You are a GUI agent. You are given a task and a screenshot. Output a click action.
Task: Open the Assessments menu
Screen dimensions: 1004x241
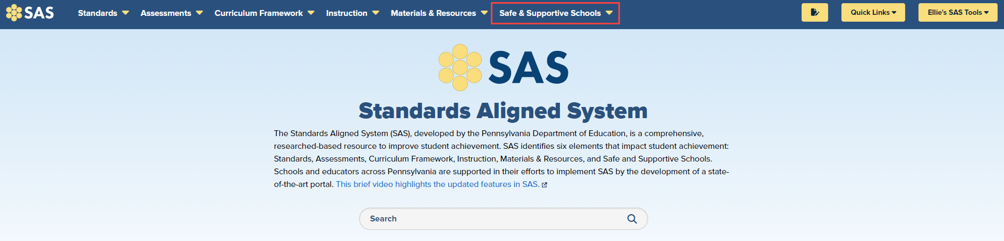coord(166,13)
